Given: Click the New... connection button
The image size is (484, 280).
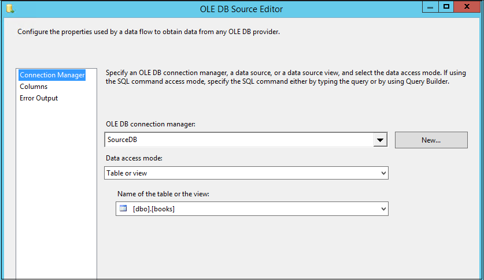Looking at the screenshot, I should 431,140.
